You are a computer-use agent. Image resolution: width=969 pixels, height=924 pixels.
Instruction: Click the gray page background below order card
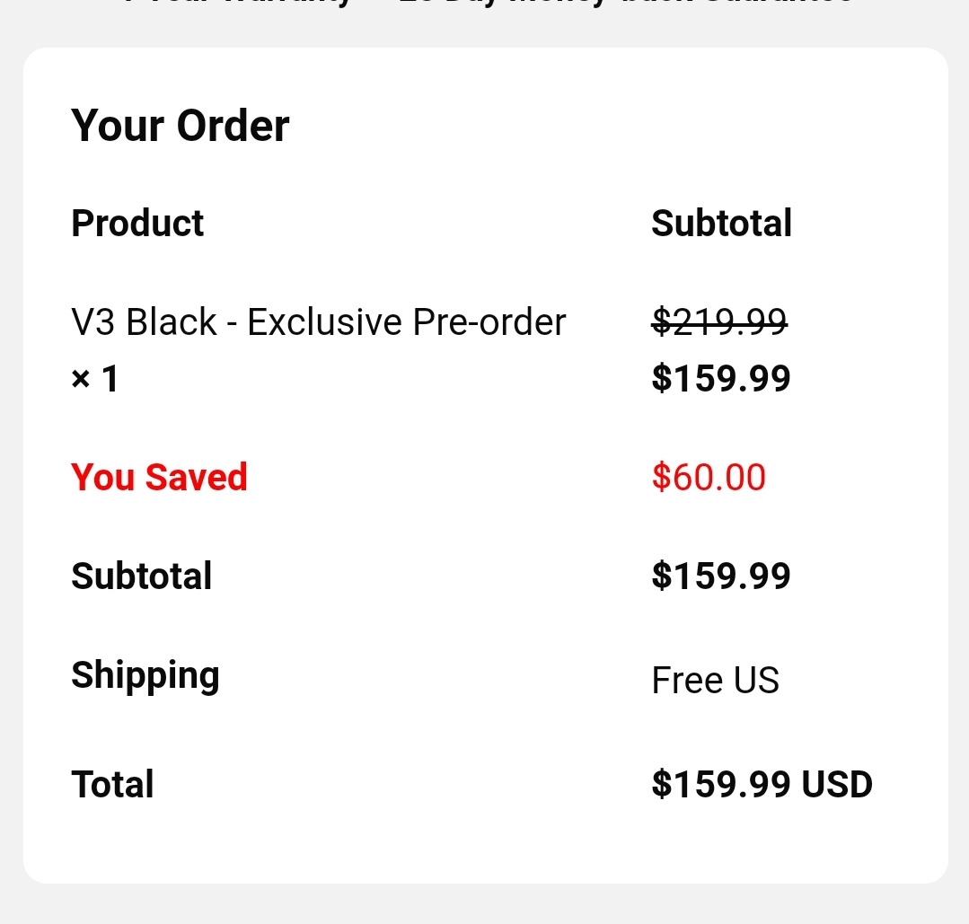click(485, 903)
